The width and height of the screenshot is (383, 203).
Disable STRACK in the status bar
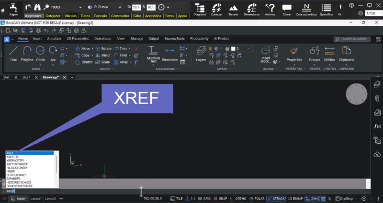pos(276,198)
